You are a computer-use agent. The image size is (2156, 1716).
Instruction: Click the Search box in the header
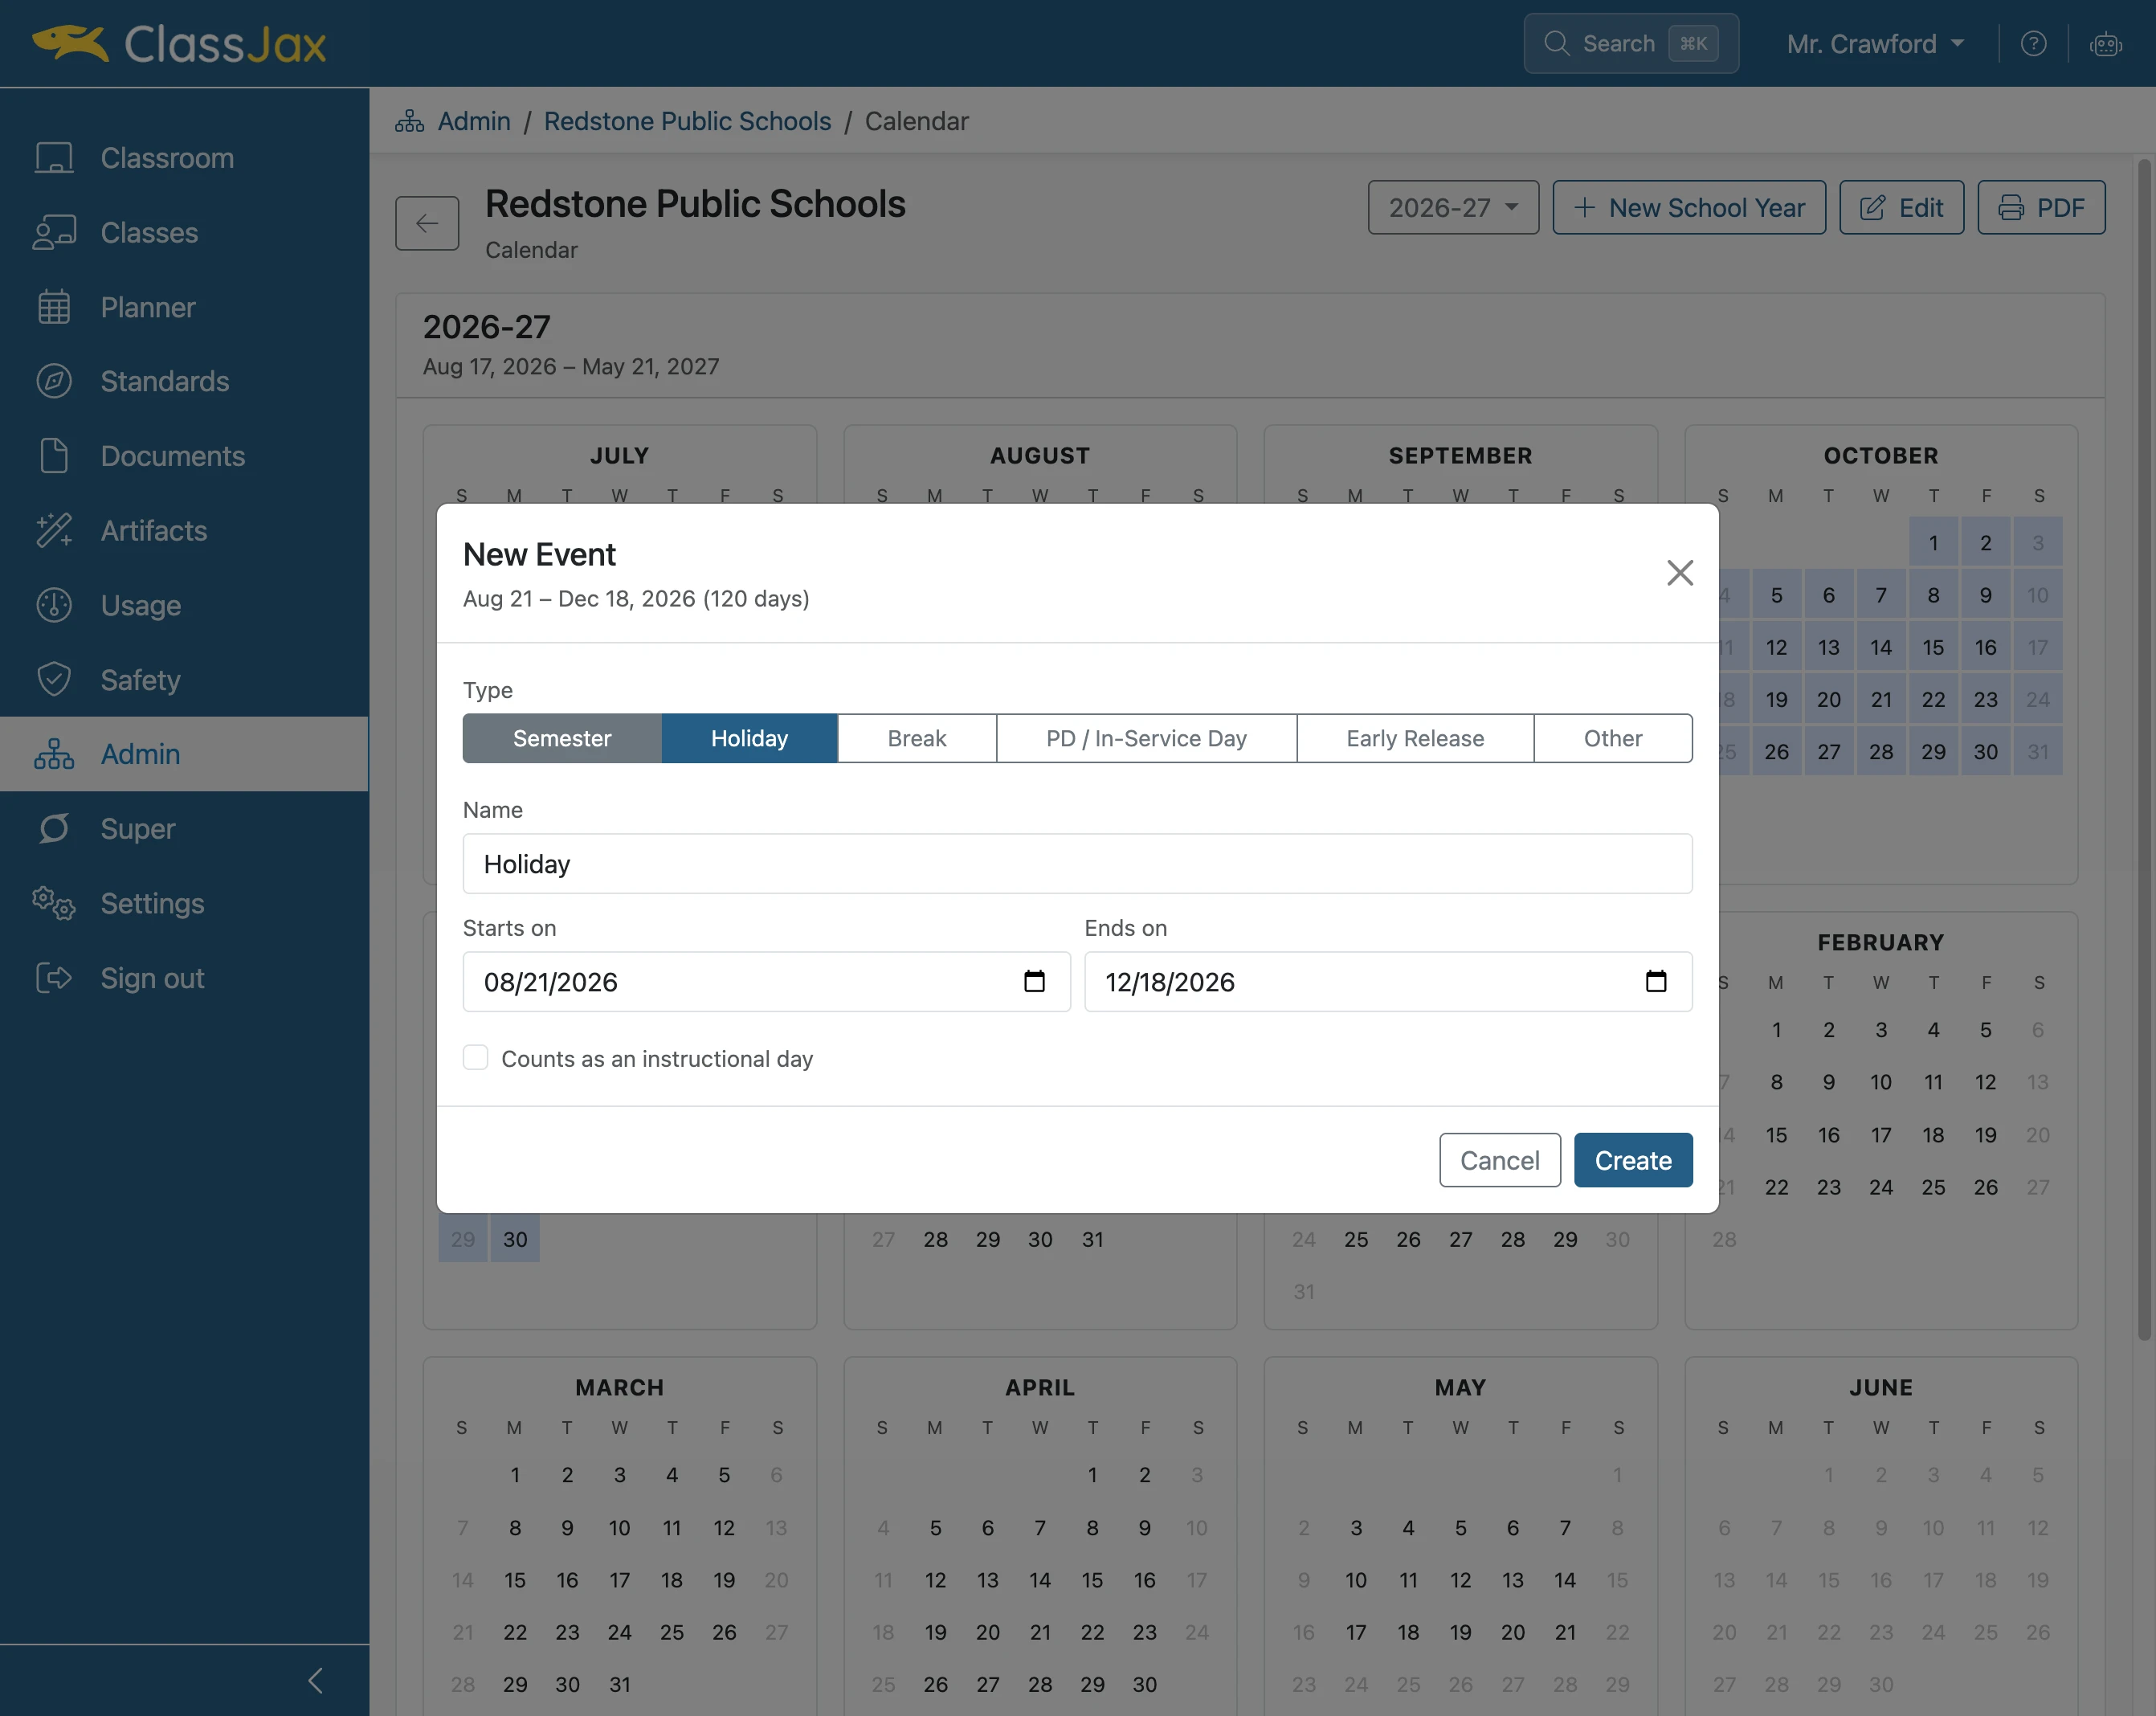pos(1631,44)
